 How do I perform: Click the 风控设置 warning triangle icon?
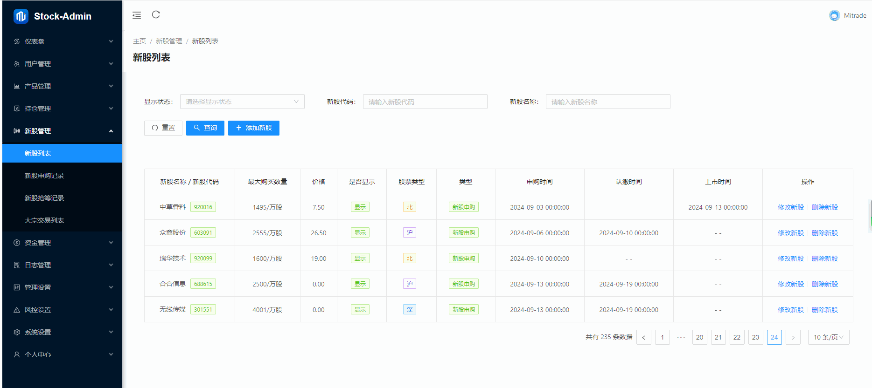(x=17, y=310)
